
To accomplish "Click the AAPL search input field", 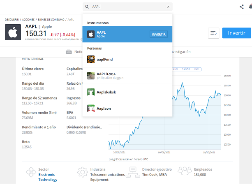I will coord(127,7).
